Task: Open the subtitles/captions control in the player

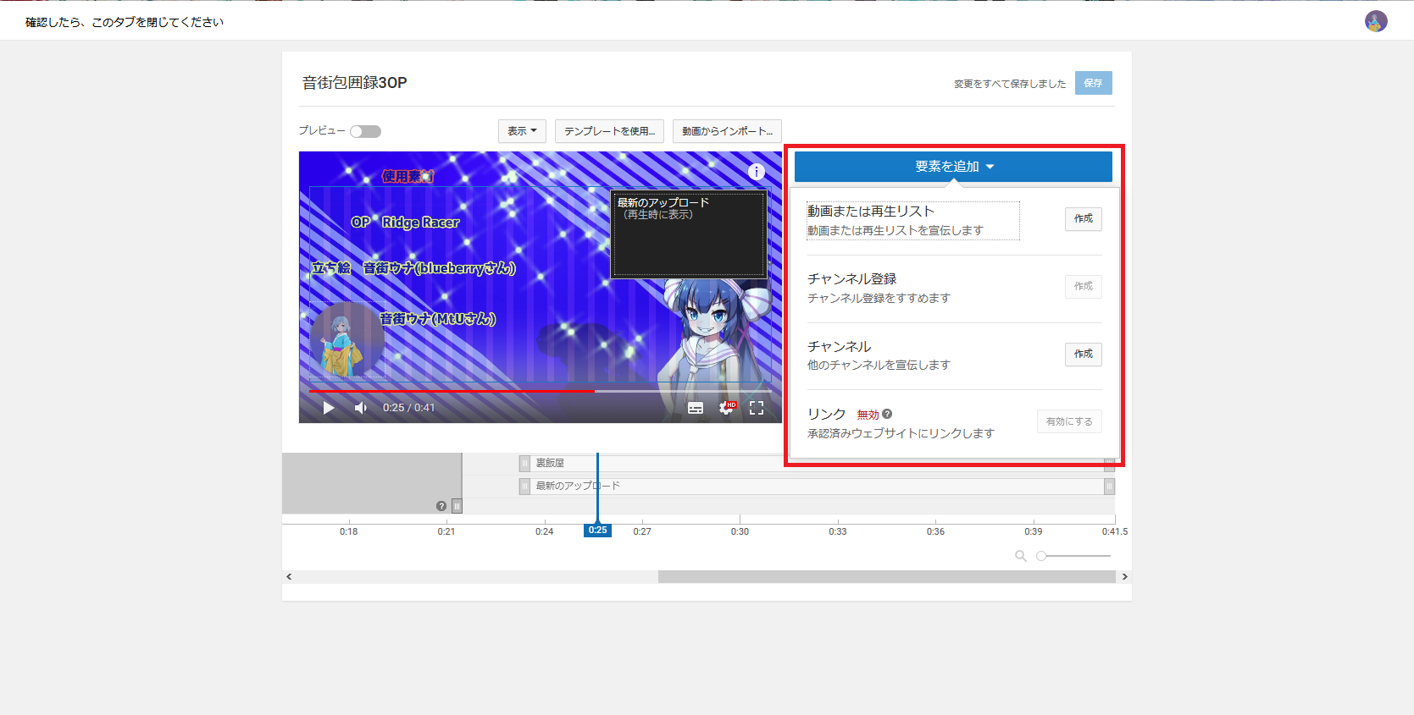Action: coord(696,408)
